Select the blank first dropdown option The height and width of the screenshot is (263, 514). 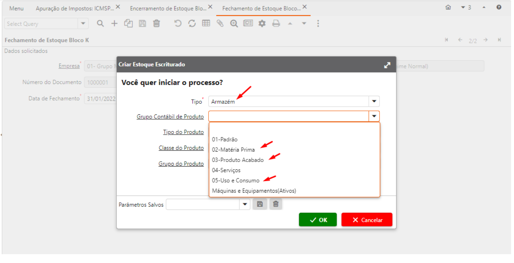[294, 129]
